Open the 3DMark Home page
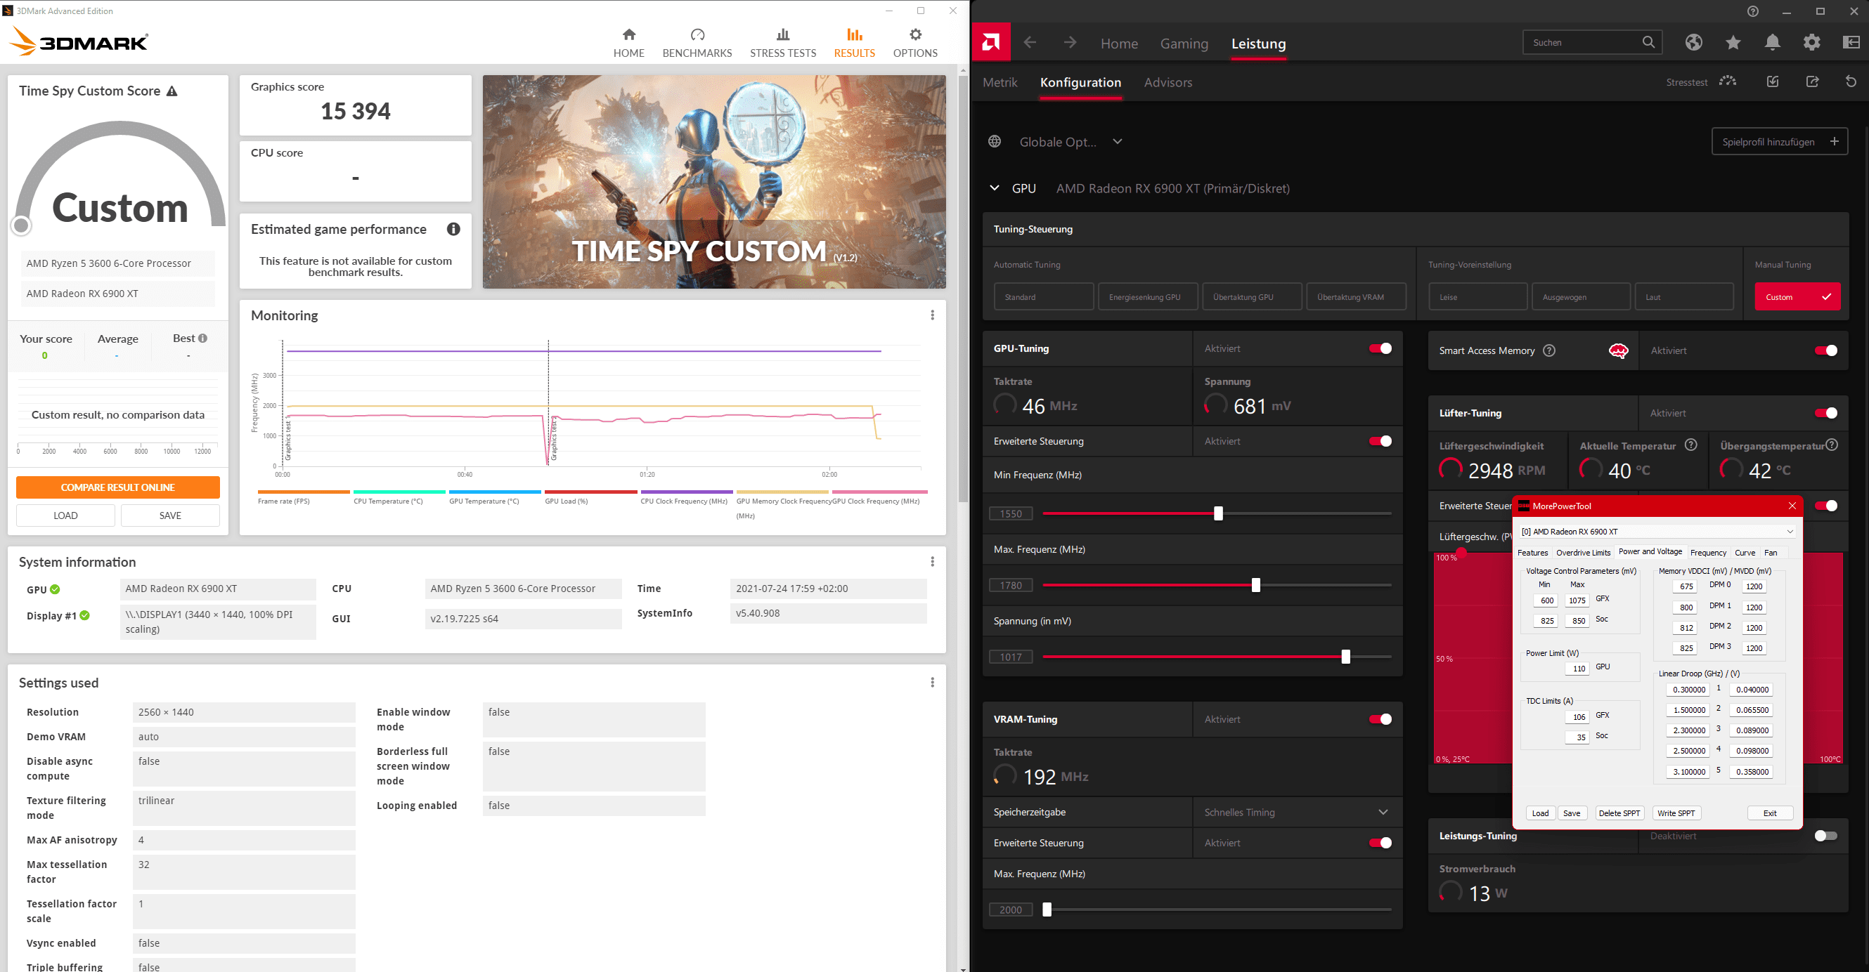Image resolution: width=1869 pixels, height=972 pixels. pos(628,43)
